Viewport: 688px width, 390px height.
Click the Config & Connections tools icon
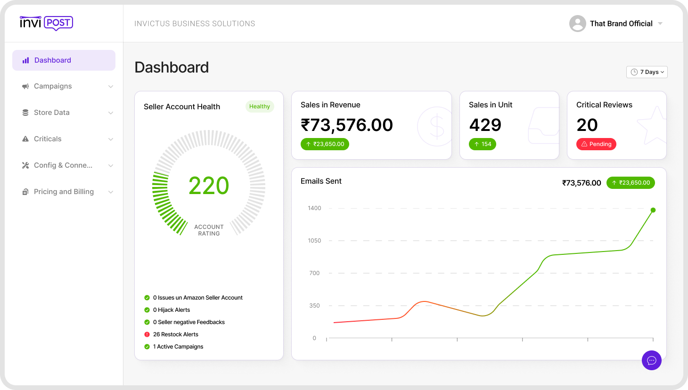coord(25,165)
